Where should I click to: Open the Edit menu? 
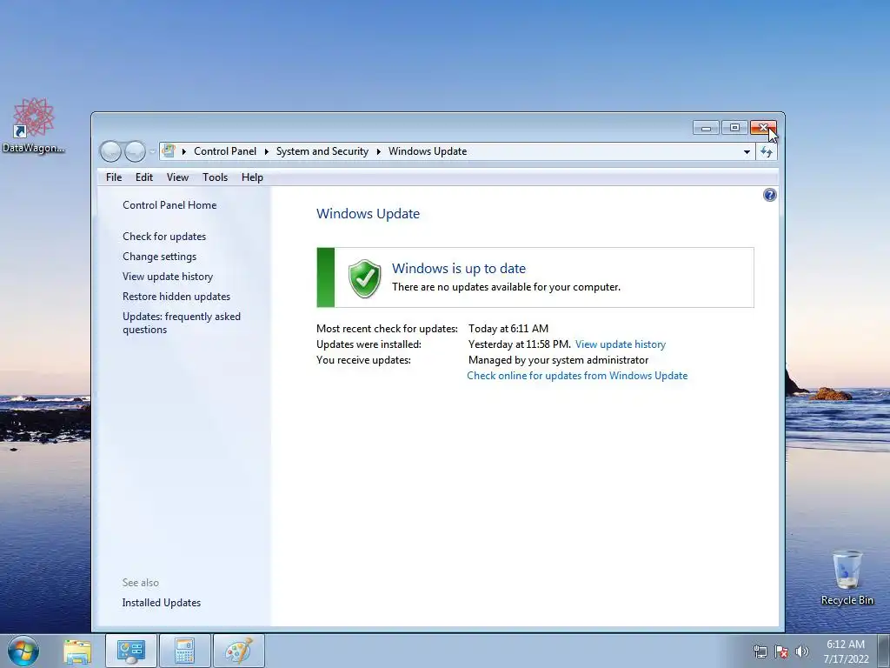[144, 177]
